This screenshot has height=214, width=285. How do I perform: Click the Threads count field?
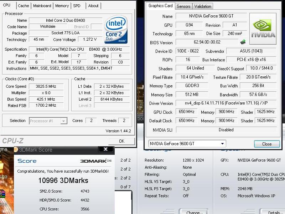124,121
